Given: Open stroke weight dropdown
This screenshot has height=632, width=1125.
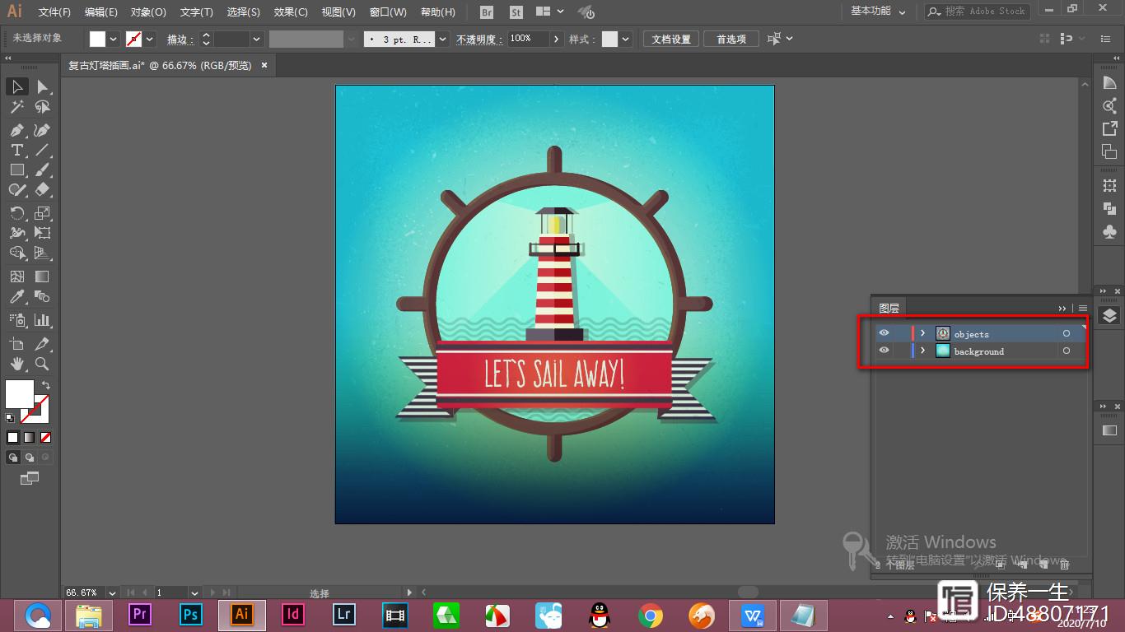Looking at the screenshot, I should (x=256, y=39).
